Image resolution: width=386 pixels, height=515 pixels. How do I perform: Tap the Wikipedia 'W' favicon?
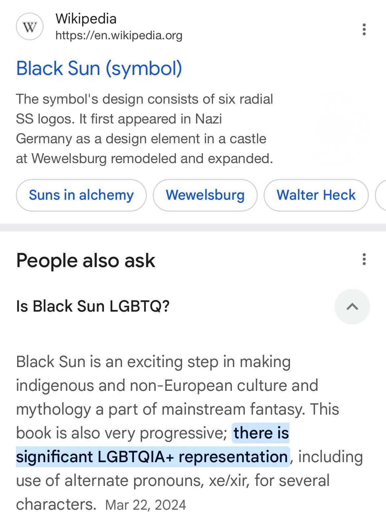pos(30,27)
